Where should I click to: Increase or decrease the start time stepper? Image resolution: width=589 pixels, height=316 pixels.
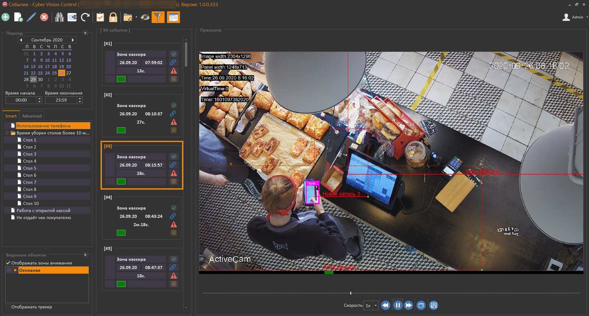pyautogui.click(x=39, y=100)
